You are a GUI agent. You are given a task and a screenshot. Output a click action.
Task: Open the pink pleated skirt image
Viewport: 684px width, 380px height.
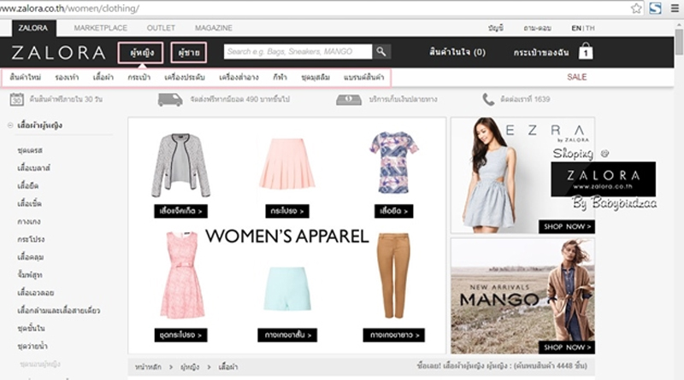[287, 163]
